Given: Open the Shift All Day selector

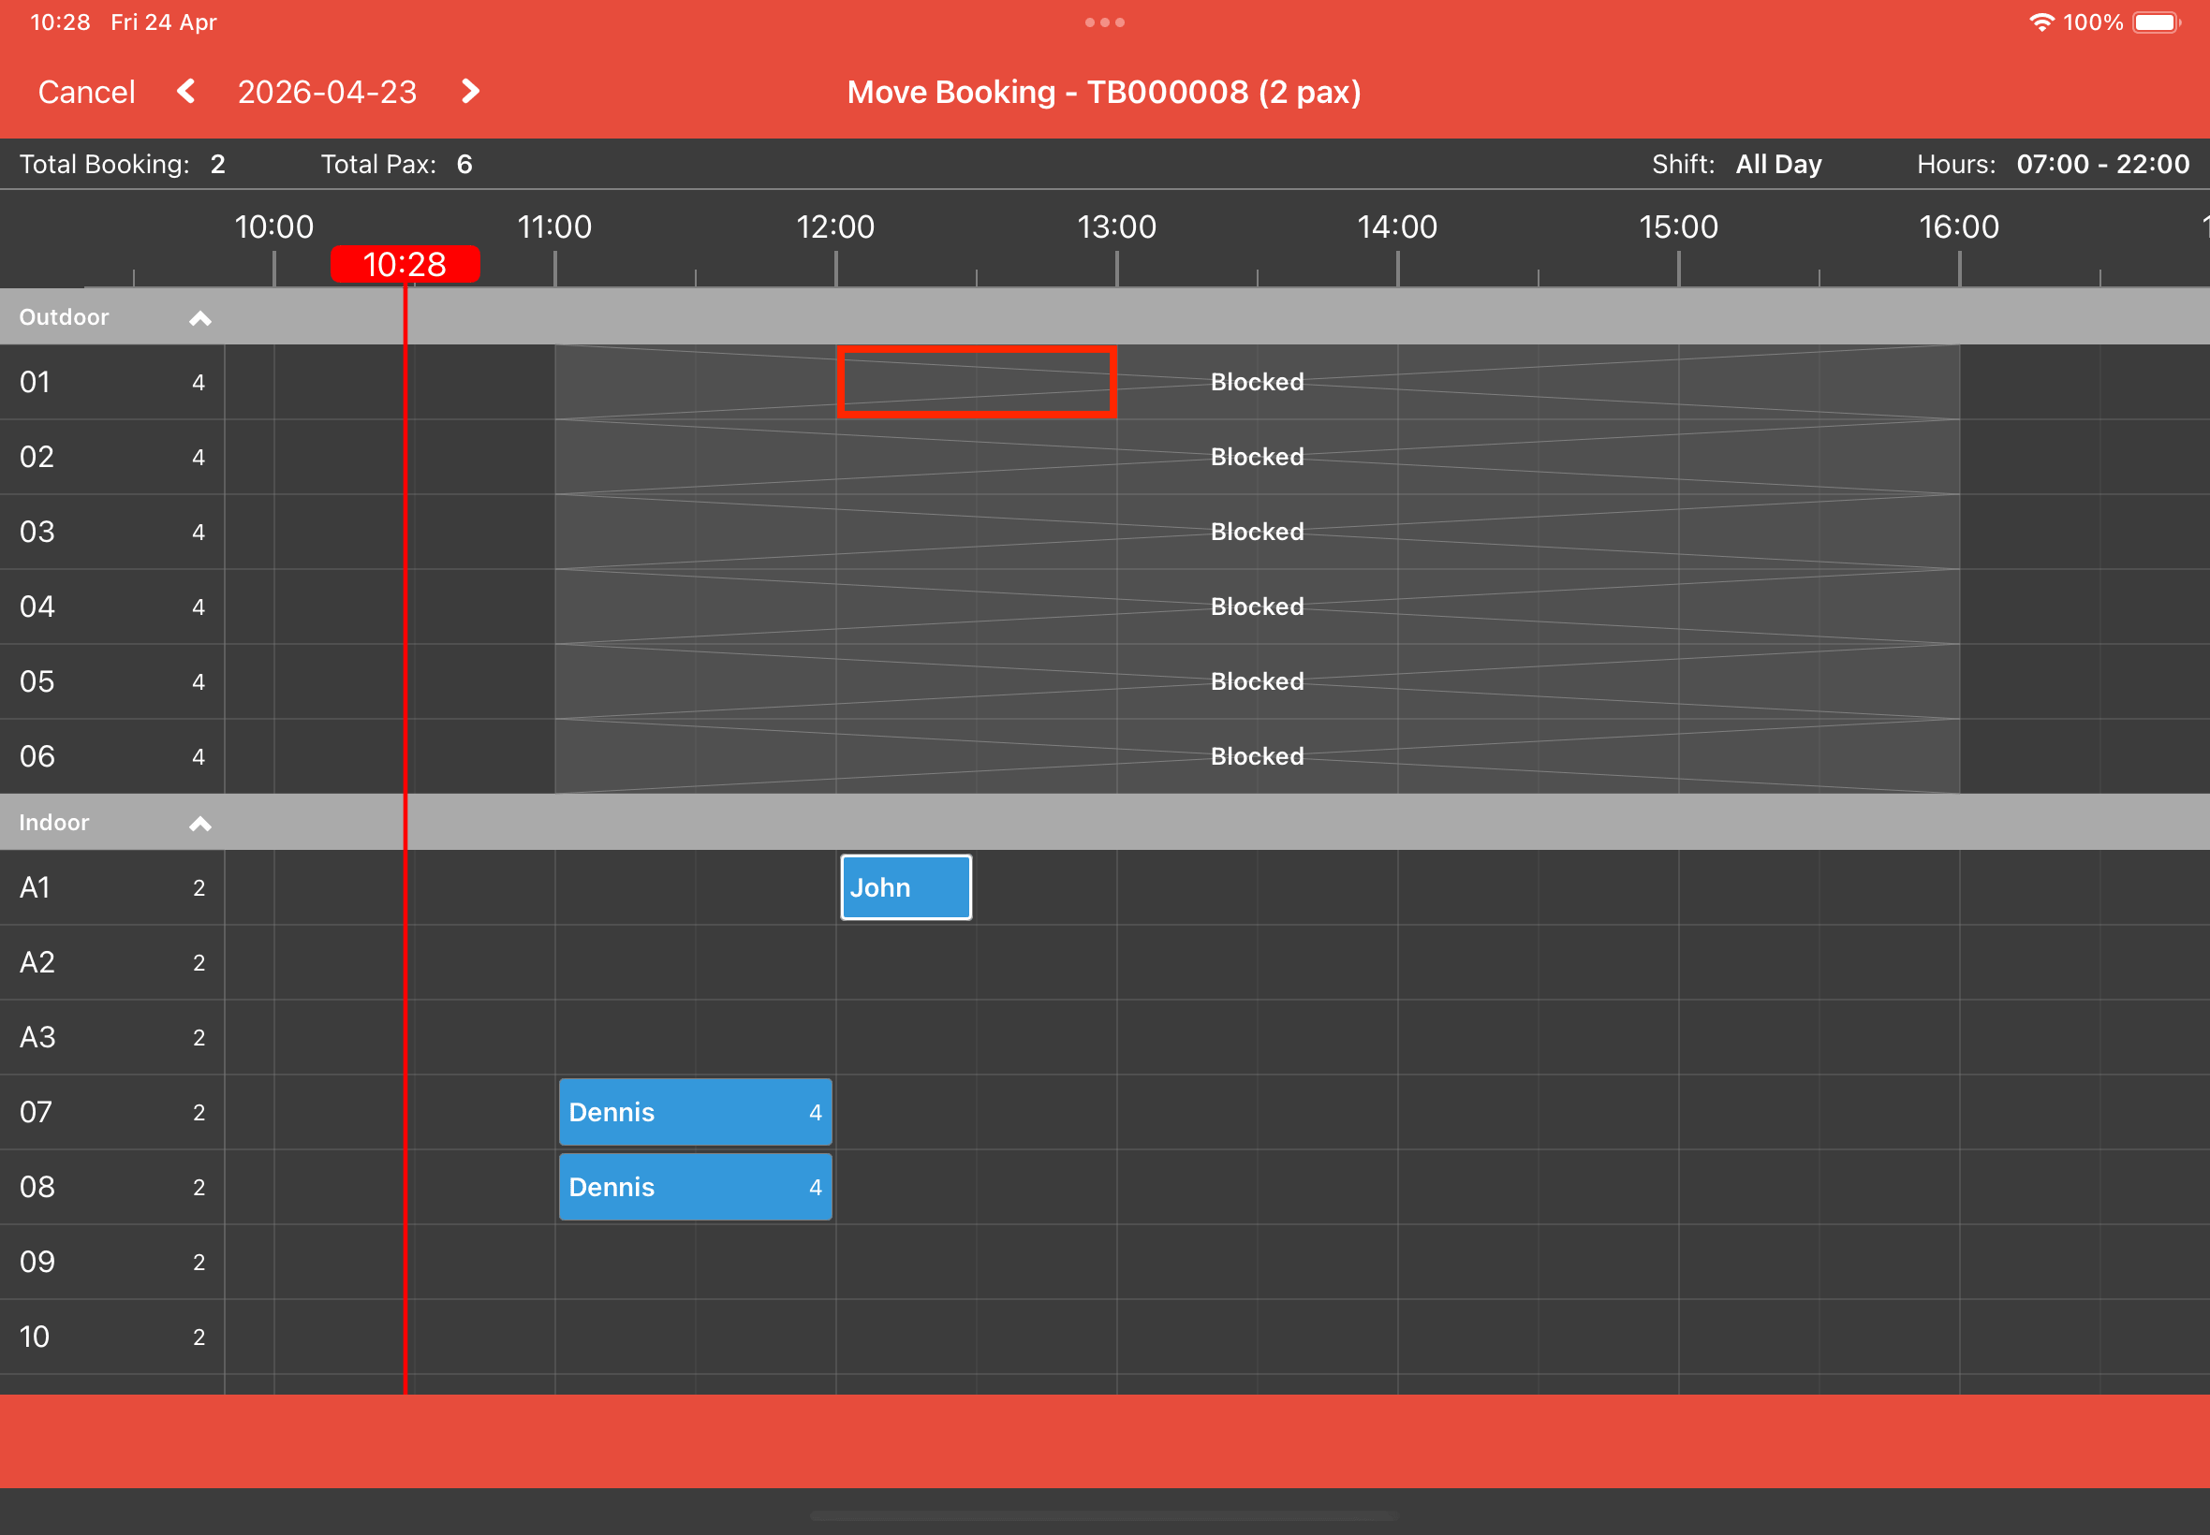Looking at the screenshot, I should [x=1778, y=165].
